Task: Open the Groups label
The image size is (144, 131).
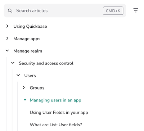Action: pyautogui.click(x=37, y=88)
